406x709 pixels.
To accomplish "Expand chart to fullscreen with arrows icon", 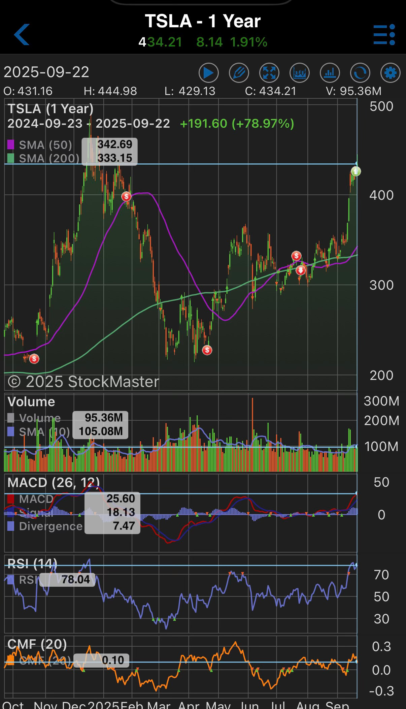I will [x=269, y=73].
